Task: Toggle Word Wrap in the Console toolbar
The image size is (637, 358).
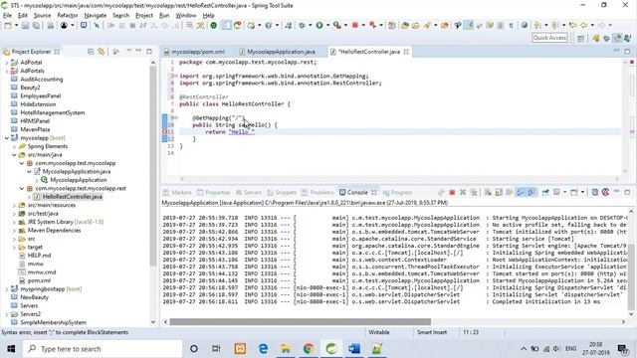Action: pyautogui.click(x=510, y=192)
